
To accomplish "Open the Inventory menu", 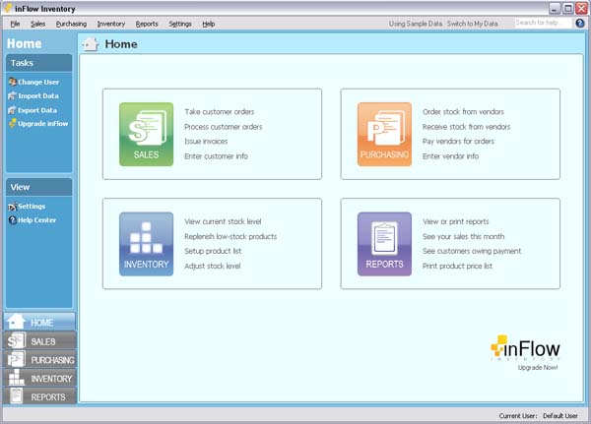I will pyautogui.click(x=111, y=24).
